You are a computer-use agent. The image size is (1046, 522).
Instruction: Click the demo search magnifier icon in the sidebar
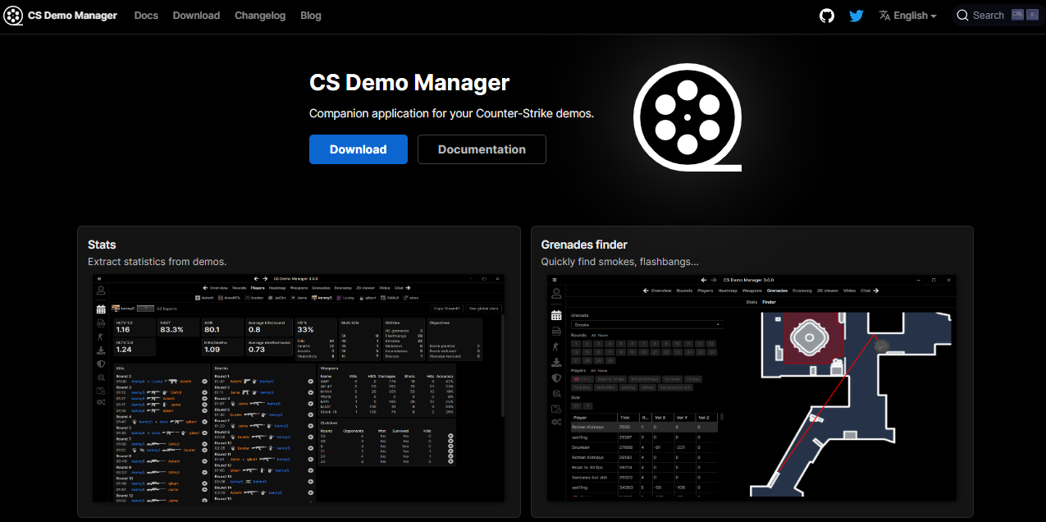click(100, 378)
